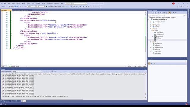Click Switch Views icon in Solution Explorer
This screenshot has height=107, width=190.
coord(156,13)
